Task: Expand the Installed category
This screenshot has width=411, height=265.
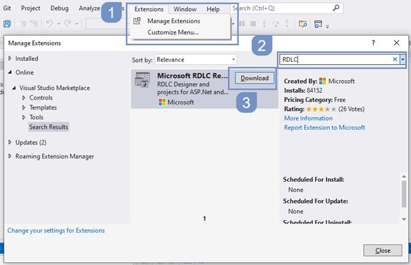Action: point(10,58)
